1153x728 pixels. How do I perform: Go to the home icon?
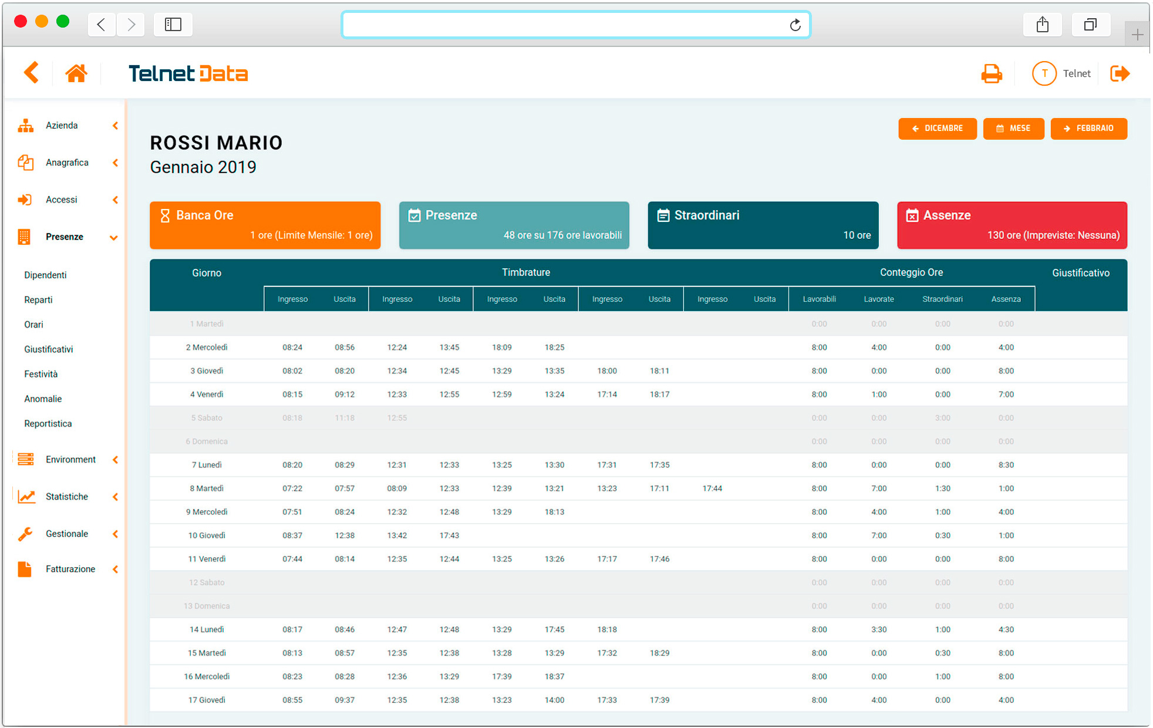76,73
